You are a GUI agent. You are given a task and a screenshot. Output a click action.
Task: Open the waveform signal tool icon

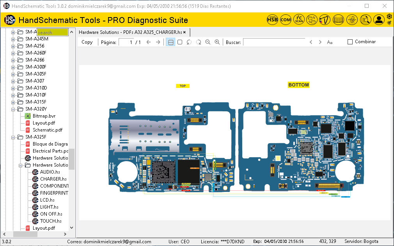352,19
